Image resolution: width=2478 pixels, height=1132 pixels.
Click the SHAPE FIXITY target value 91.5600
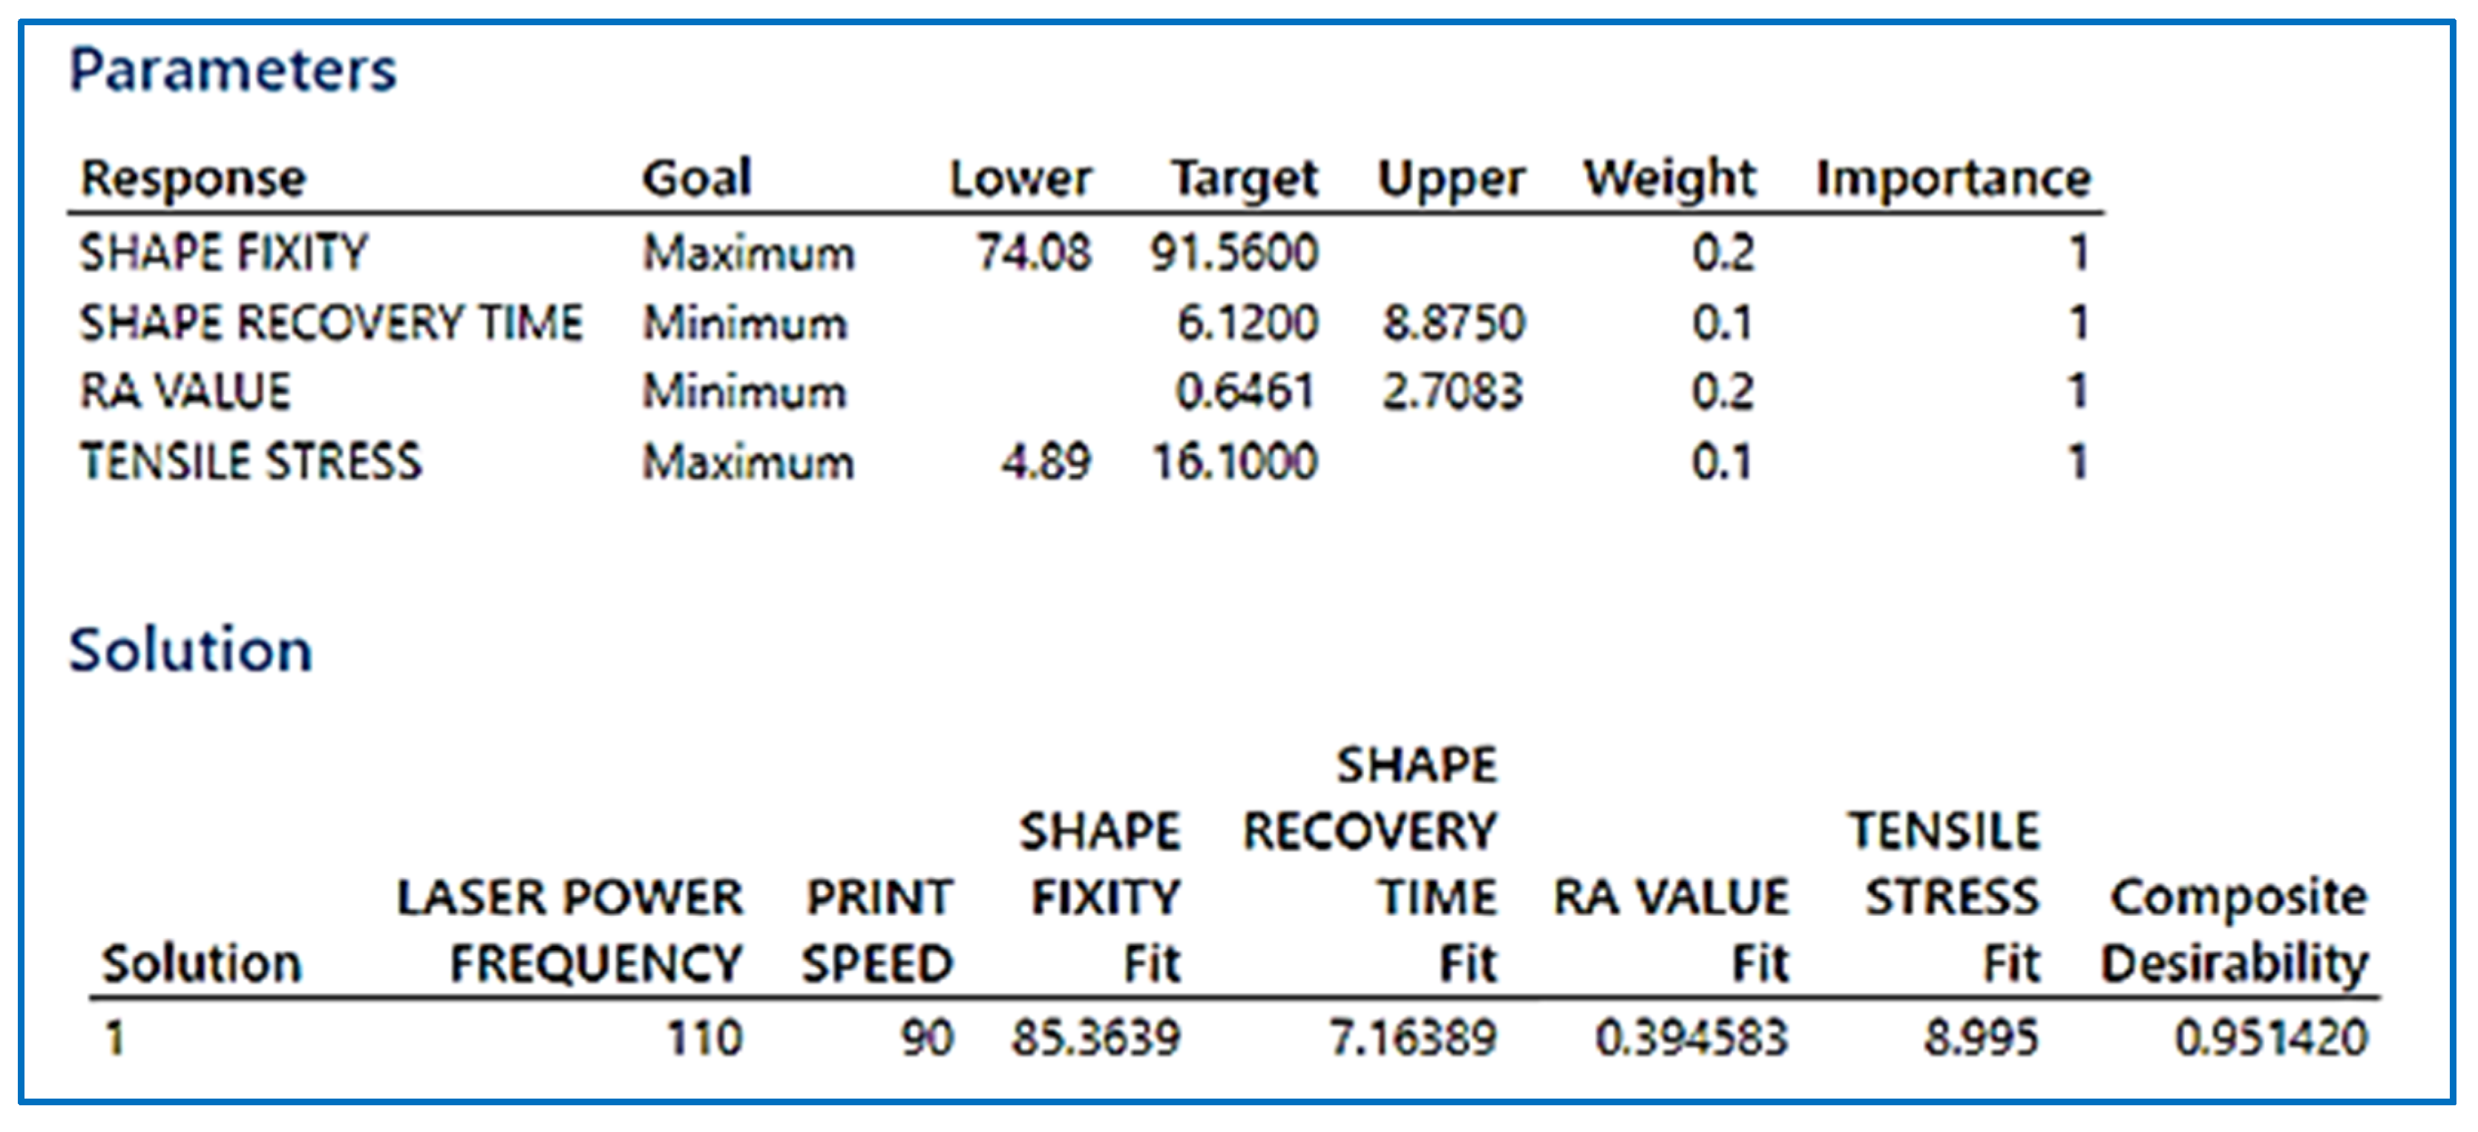[x=1234, y=253]
